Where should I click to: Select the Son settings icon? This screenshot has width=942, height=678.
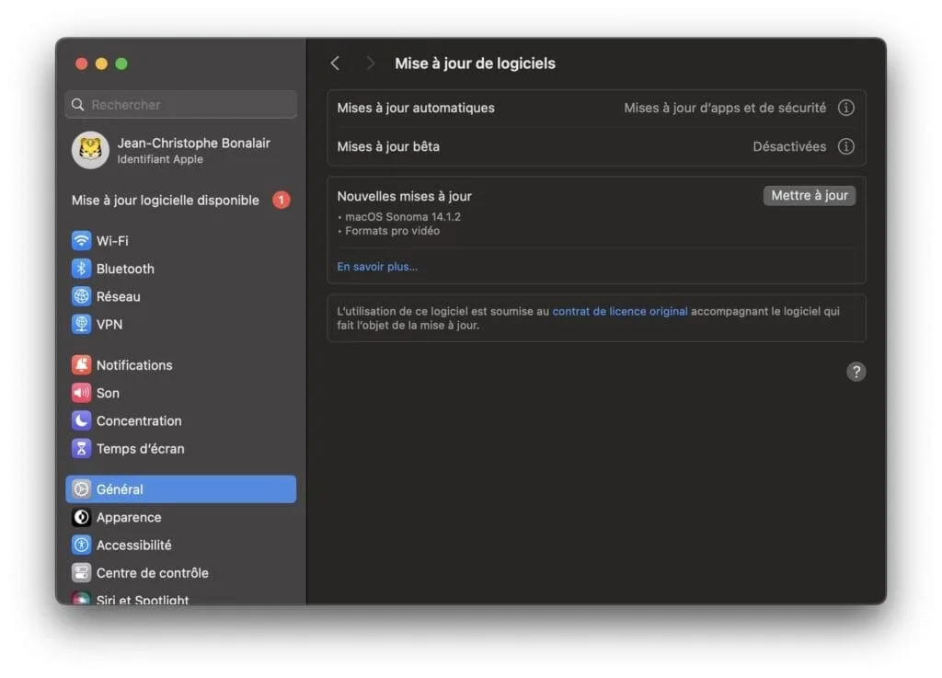click(108, 393)
